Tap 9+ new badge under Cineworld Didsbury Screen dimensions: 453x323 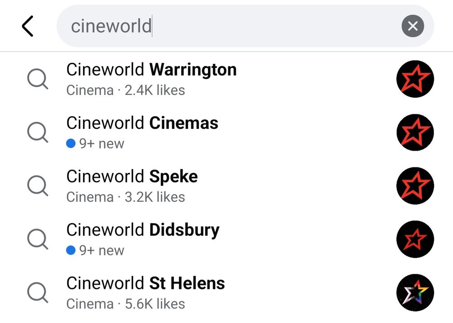96,251
